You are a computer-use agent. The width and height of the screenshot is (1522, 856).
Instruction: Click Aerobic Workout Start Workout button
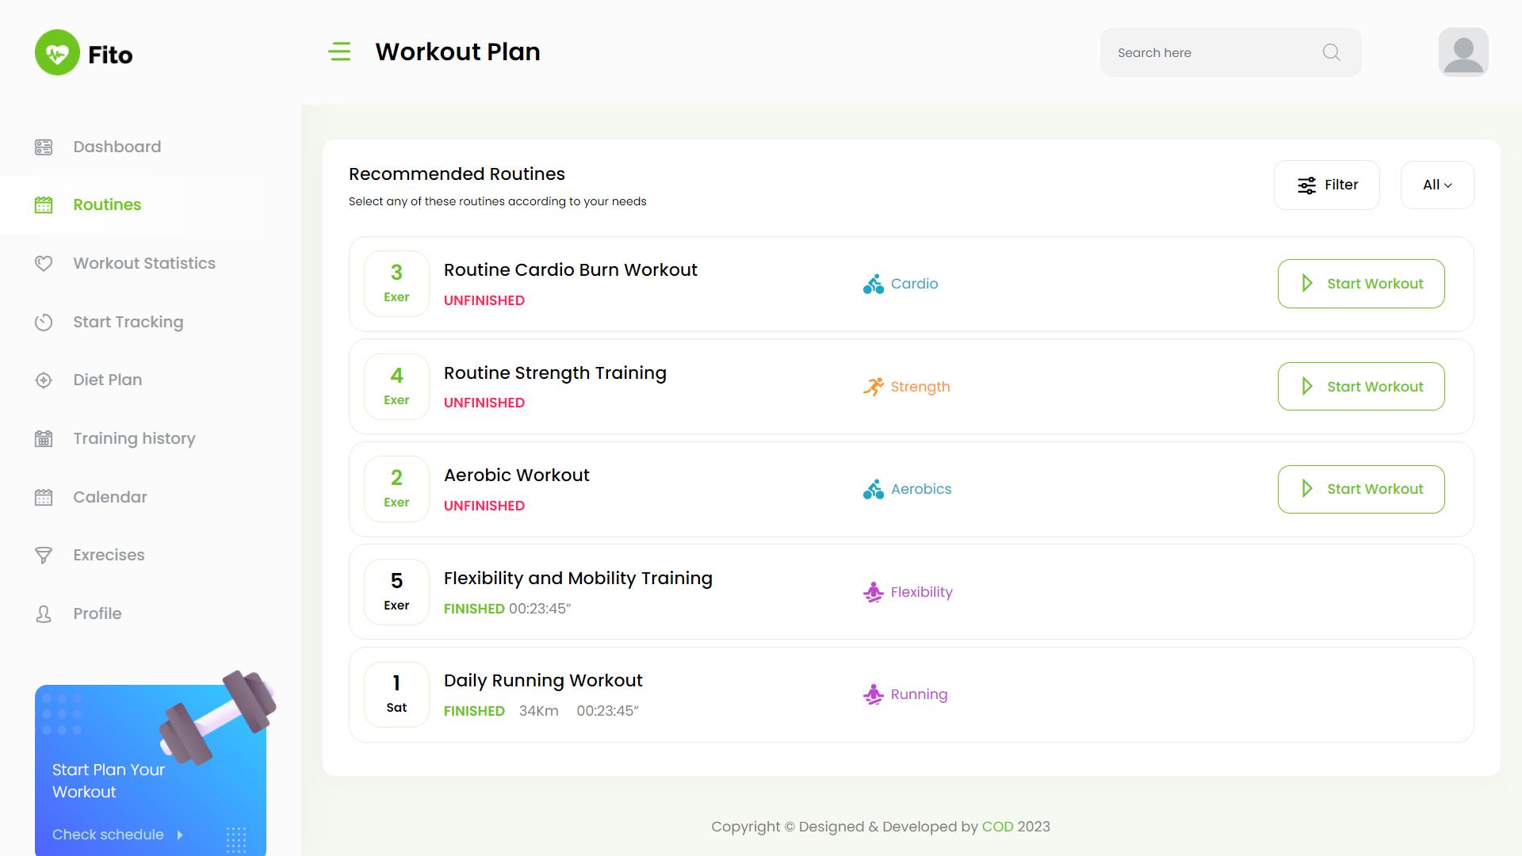1361,489
